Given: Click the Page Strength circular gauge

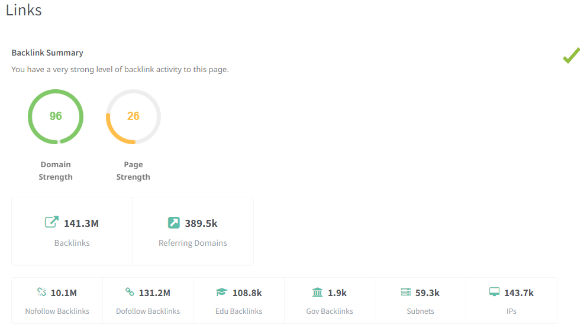Looking at the screenshot, I should (133, 116).
